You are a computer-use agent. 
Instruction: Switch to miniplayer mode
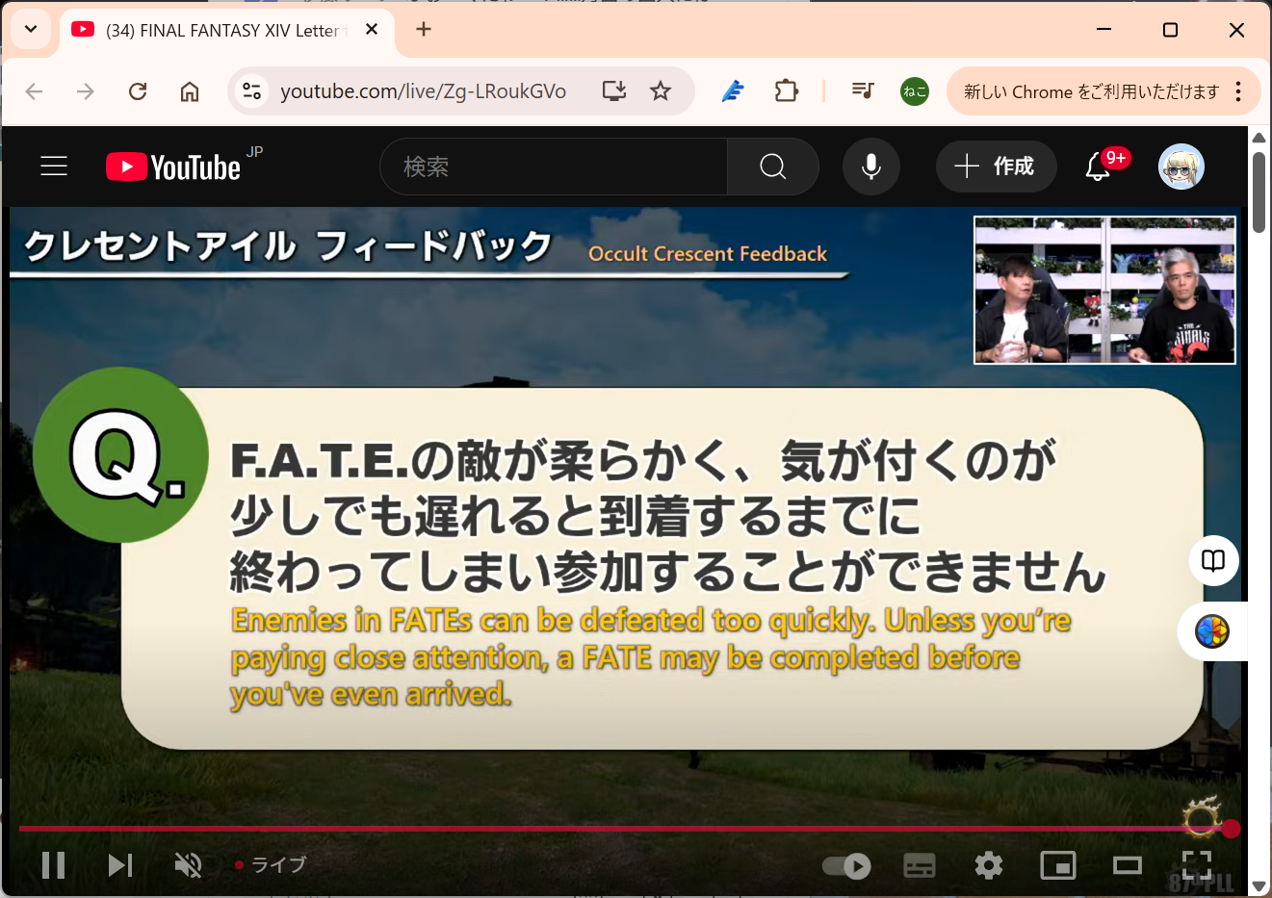1058,866
